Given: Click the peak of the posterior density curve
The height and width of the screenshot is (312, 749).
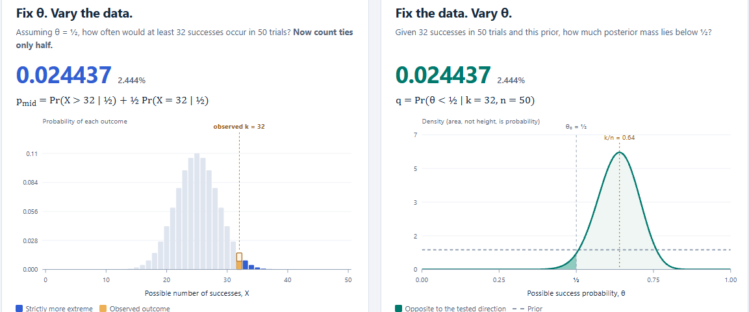Looking at the screenshot, I should pyautogui.click(x=620, y=152).
